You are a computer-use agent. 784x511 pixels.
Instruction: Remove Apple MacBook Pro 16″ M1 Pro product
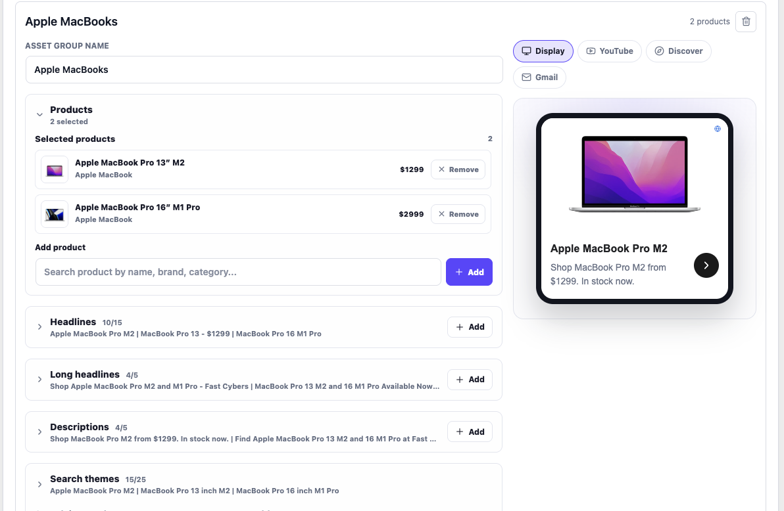point(458,214)
